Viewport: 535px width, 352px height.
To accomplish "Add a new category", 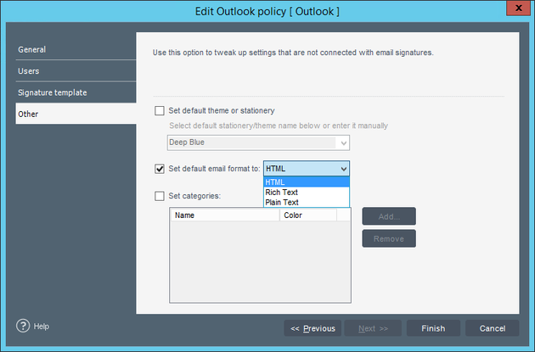I will [x=389, y=216].
